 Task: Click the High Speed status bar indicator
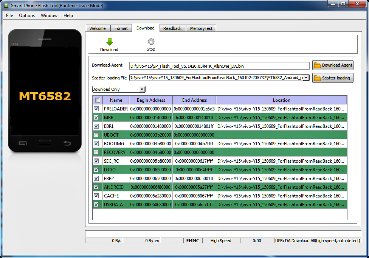click(x=221, y=240)
